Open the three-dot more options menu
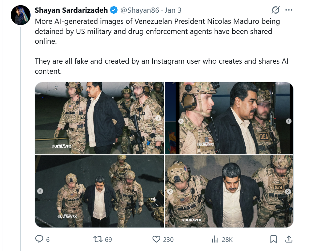 click(x=289, y=10)
